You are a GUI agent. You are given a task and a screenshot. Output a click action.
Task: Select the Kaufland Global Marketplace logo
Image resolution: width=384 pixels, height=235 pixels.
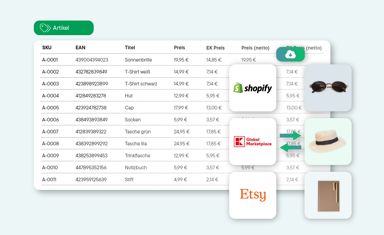253,141
